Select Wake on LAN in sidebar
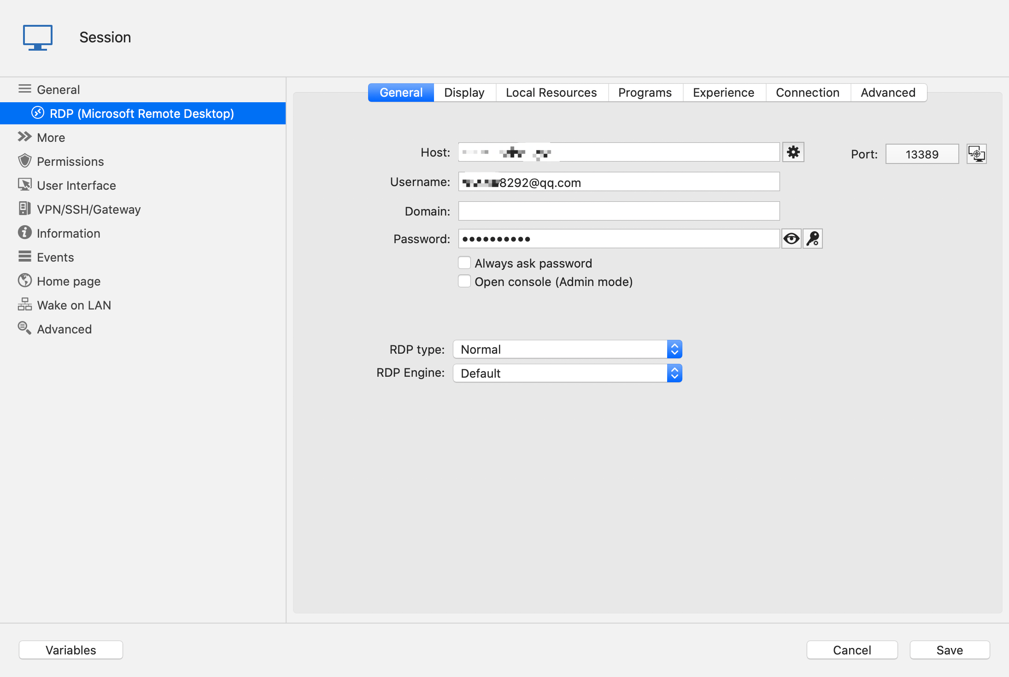 (x=74, y=305)
